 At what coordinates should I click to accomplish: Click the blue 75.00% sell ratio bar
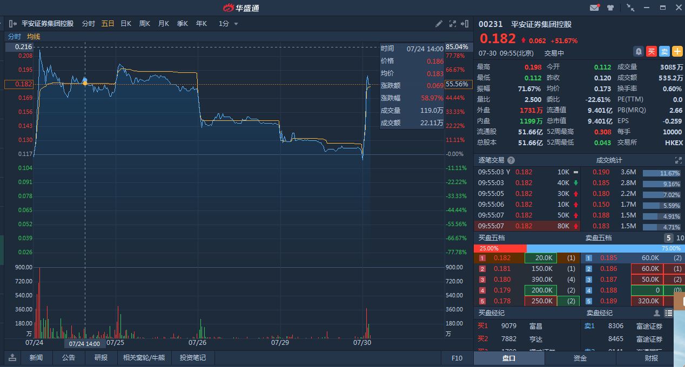pyautogui.click(x=606, y=248)
